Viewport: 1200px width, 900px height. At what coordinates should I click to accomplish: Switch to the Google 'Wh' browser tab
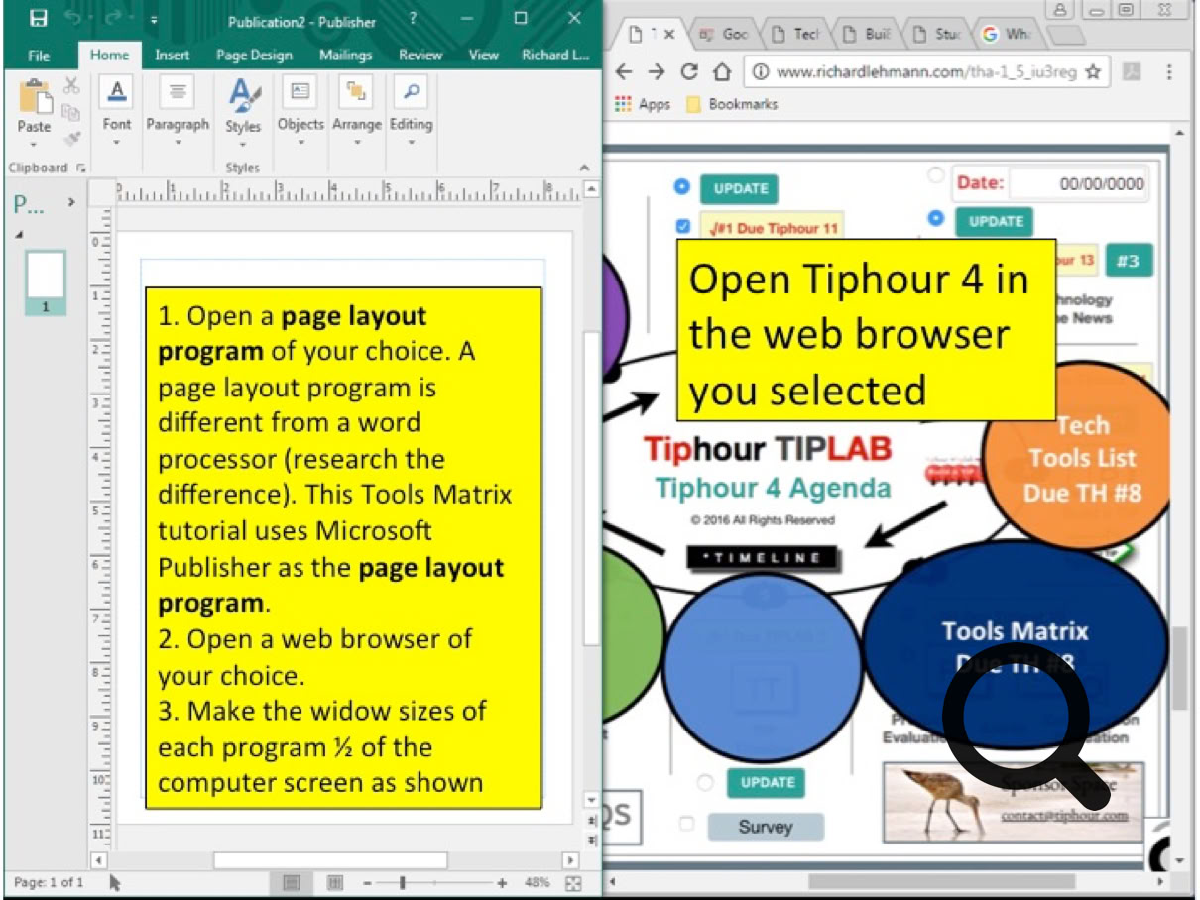pyautogui.click(x=1007, y=34)
